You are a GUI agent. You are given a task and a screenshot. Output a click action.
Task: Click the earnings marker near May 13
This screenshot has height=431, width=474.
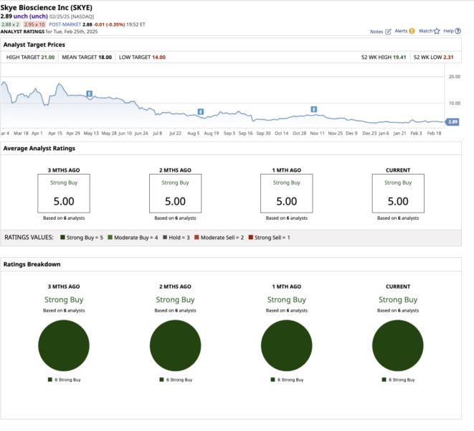click(89, 93)
